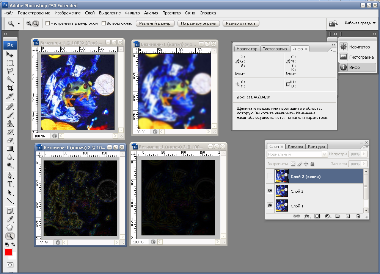Choose zoom-in mode in options bar
The width and height of the screenshot is (380, 274).
[29, 23]
